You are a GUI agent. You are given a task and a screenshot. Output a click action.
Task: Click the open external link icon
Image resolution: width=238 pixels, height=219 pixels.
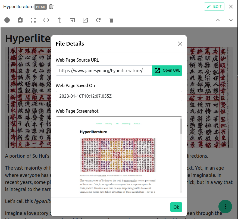pyautogui.click(x=85, y=20)
